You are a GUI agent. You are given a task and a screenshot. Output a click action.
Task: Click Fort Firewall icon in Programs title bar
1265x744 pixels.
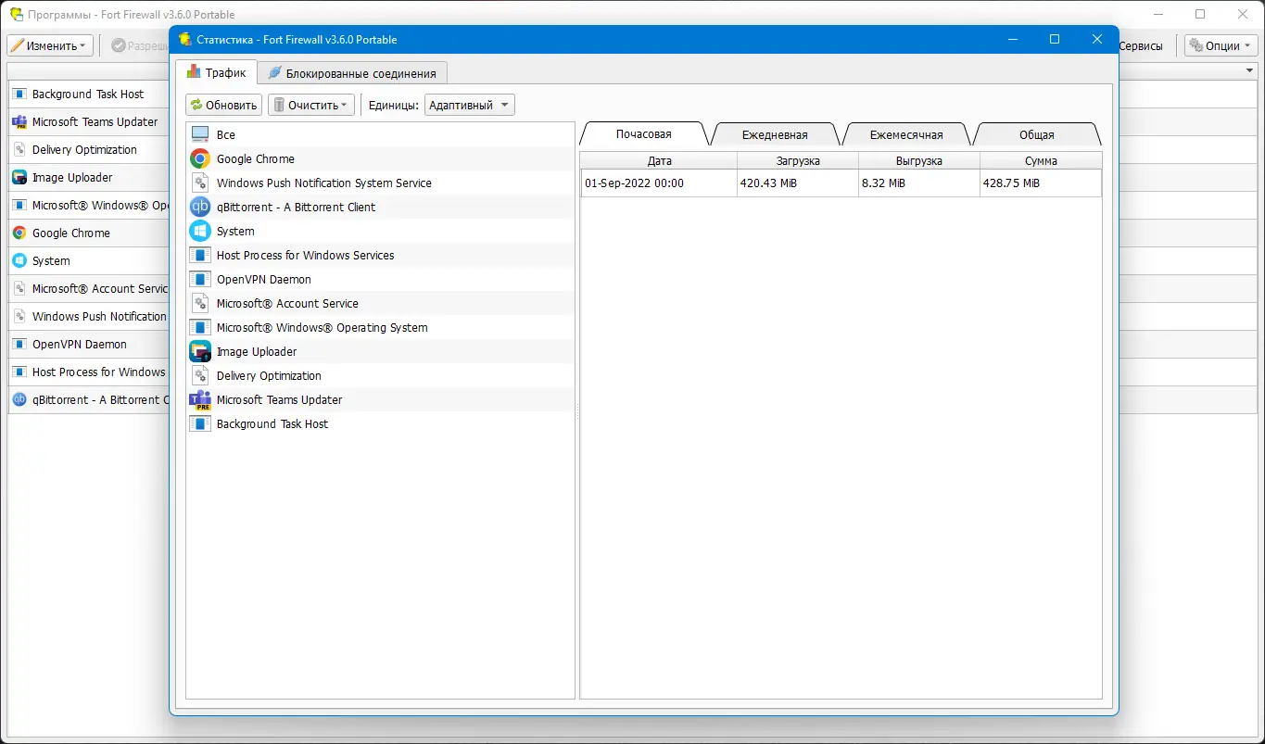16,15
